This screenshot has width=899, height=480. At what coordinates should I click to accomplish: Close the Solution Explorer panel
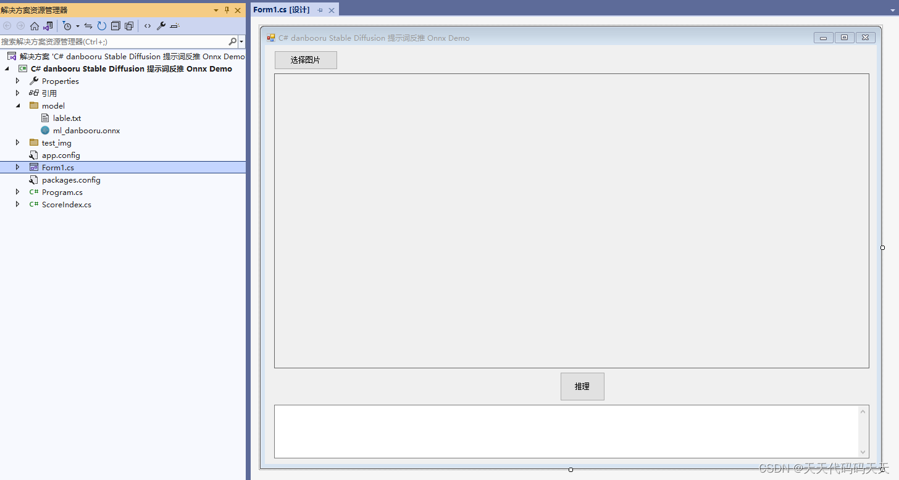pos(238,10)
